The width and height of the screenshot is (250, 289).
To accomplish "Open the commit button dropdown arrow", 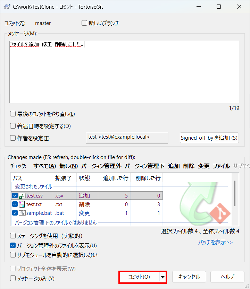I will 162,277.
